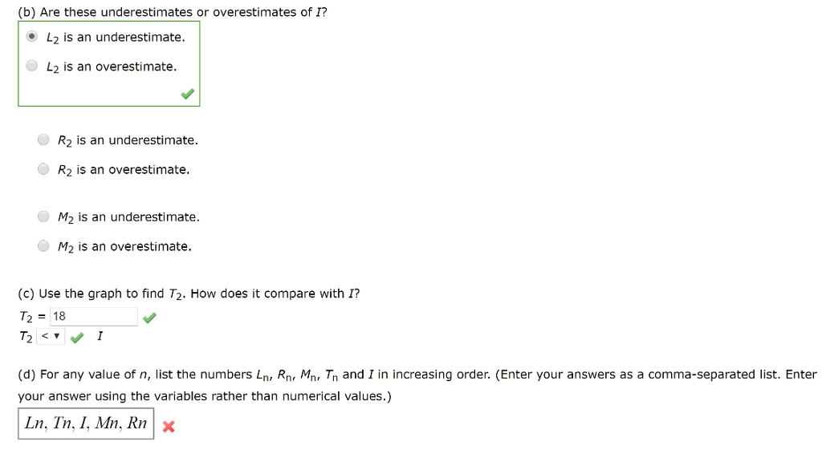
Task: Click the italic I after the comparison dropdown
Action: tap(99, 337)
